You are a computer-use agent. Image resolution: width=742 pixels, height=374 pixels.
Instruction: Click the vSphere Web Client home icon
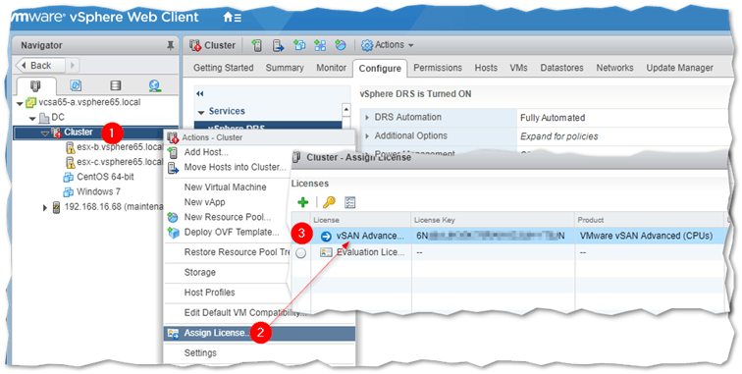click(x=232, y=18)
